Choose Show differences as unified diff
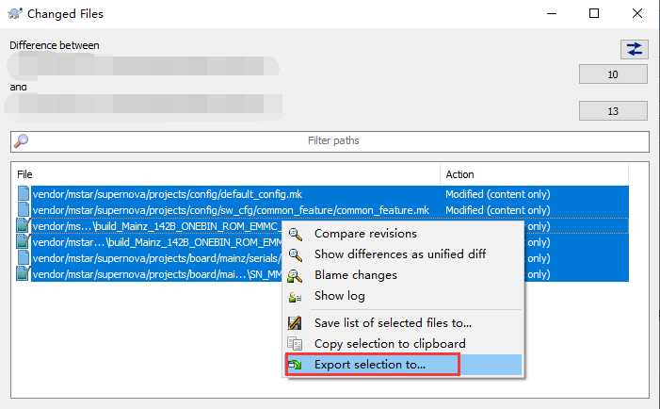This screenshot has width=660, height=409. click(x=400, y=254)
